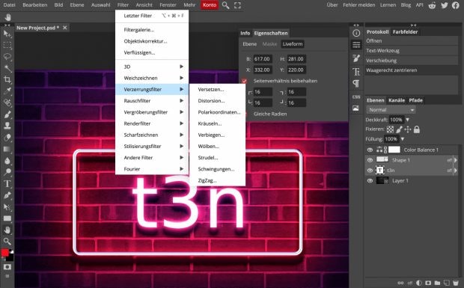Viewport: 464px width, 288px height.
Task: Select the Hand tool in toolbar
Action: pos(7,230)
